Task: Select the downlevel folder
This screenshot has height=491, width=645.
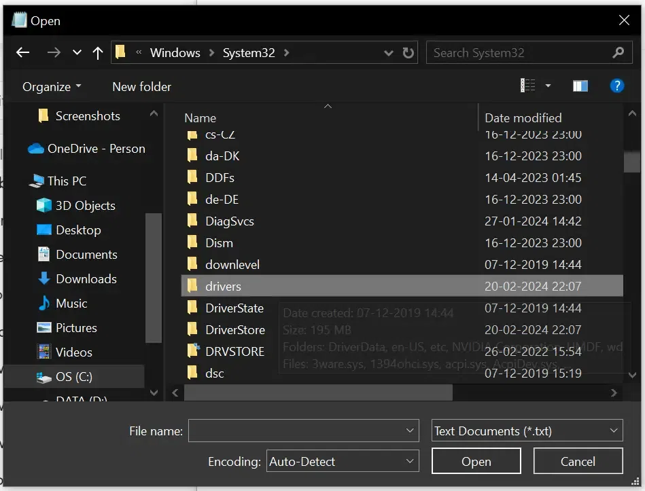Action: click(402, 265)
